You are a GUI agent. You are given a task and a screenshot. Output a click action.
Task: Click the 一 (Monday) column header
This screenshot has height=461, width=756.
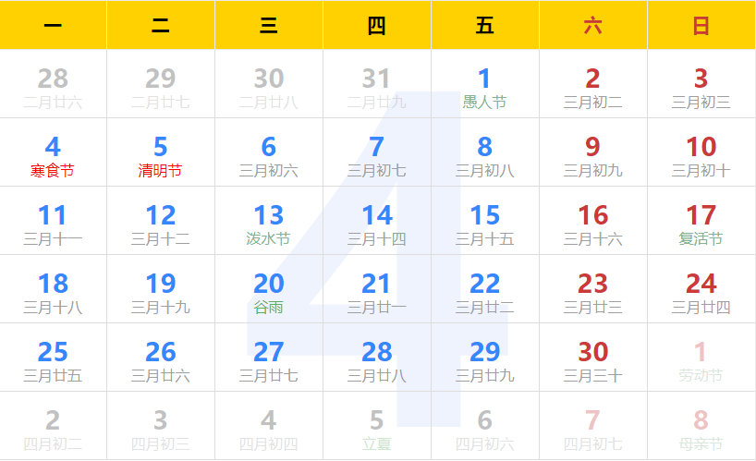point(53,26)
